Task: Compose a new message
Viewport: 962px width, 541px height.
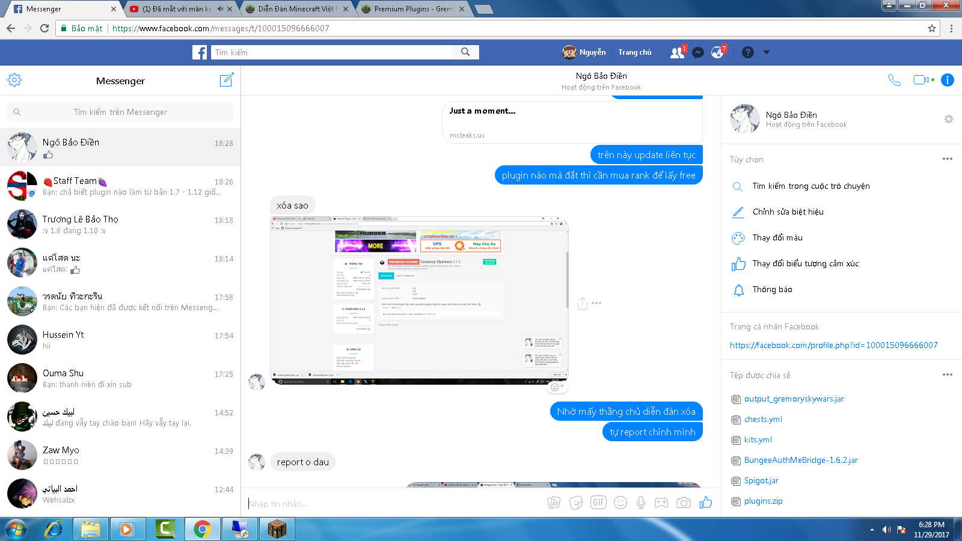Action: (x=227, y=80)
